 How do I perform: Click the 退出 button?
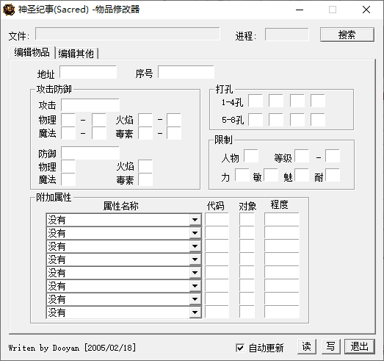pos(359,346)
